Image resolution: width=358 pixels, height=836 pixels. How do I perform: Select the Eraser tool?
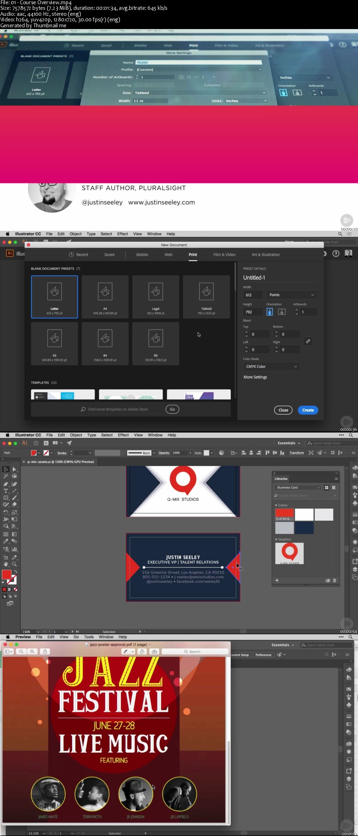click(14, 505)
